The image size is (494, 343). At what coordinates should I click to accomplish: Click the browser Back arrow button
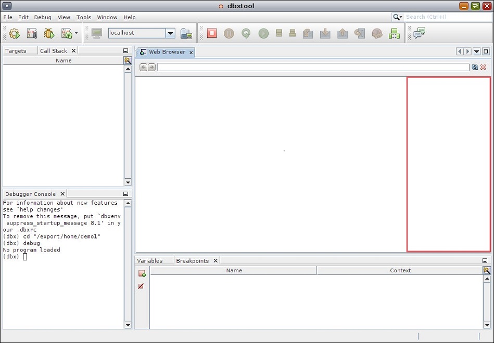[x=143, y=67]
